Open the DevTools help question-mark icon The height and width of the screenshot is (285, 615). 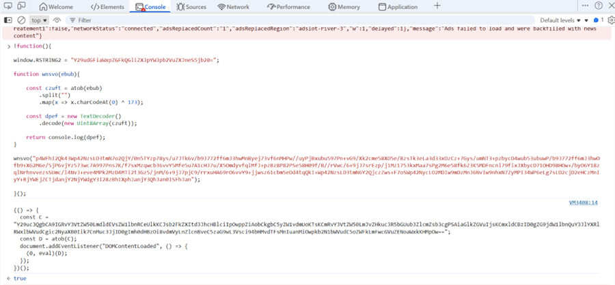[598, 6]
